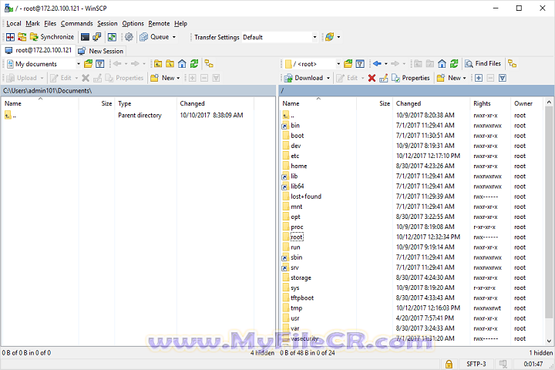Click the '1 hidden' status text
555x370 pixels.
(x=541, y=353)
